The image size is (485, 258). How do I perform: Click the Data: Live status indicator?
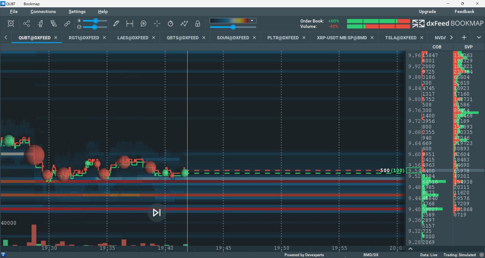click(x=429, y=255)
